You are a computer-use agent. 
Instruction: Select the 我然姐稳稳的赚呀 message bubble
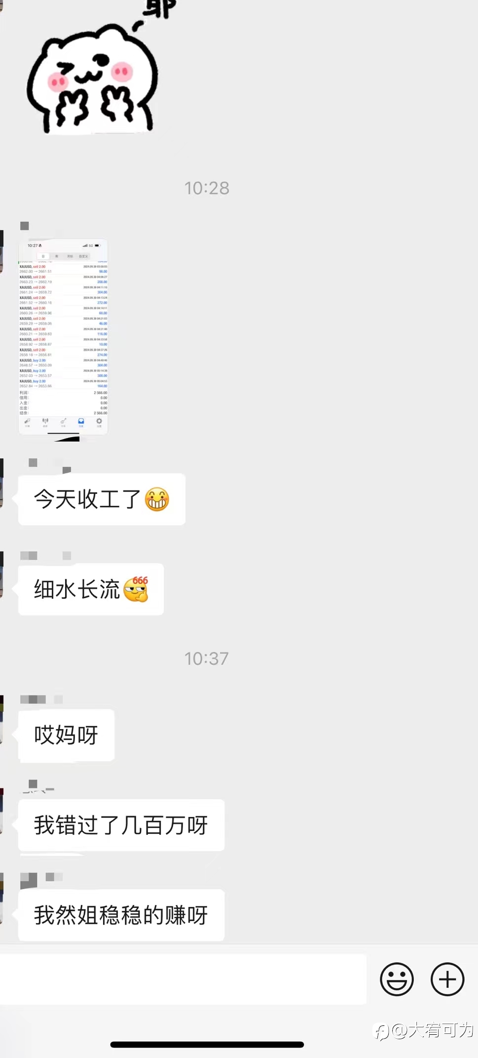tap(121, 915)
